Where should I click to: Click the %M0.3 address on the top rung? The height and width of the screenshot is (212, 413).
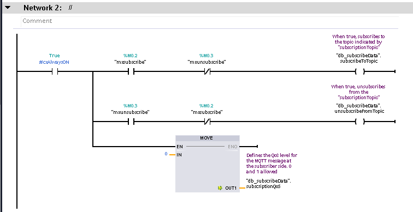206,56
